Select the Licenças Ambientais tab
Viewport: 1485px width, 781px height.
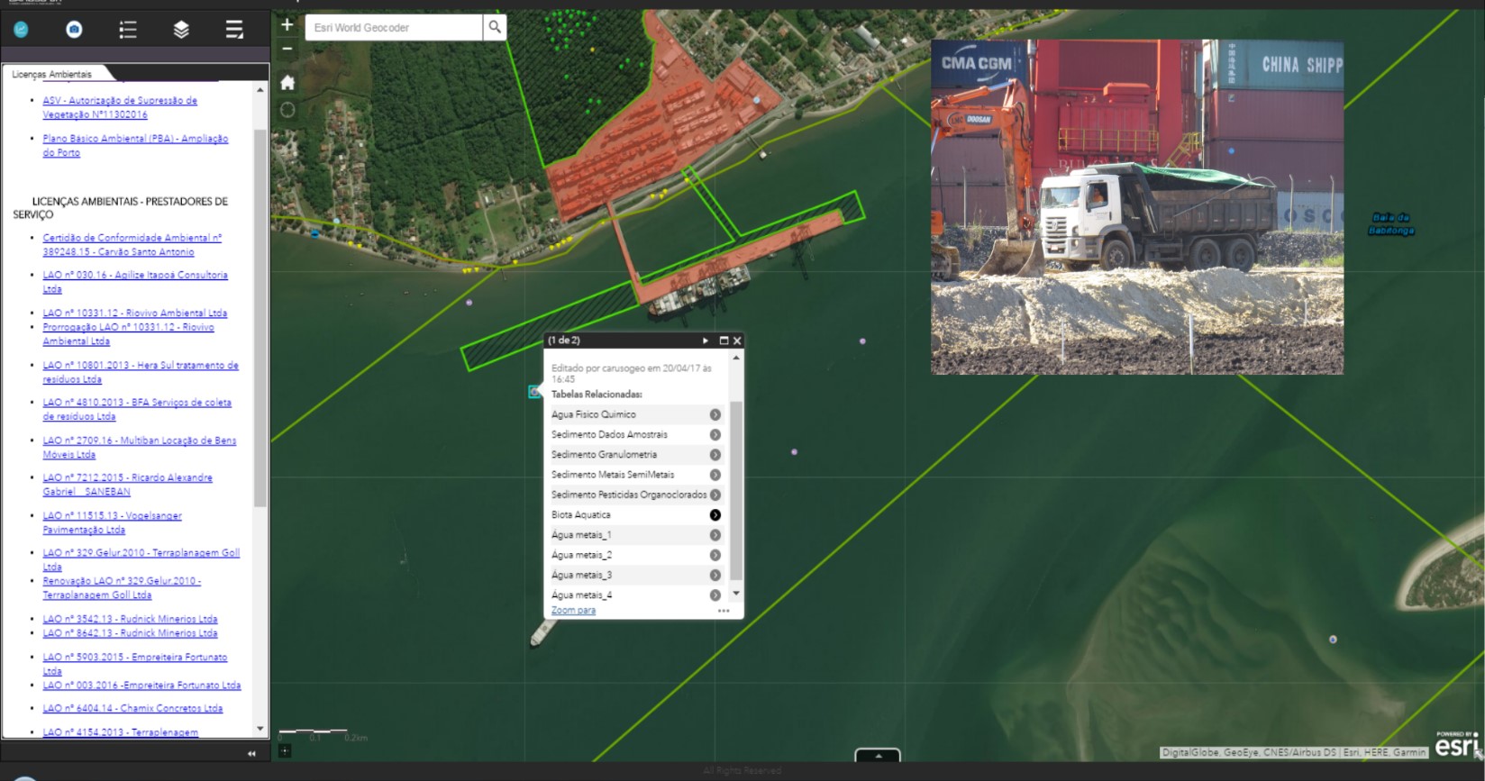(x=51, y=74)
